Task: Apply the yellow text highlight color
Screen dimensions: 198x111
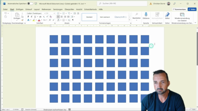Action: click(34, 20)
